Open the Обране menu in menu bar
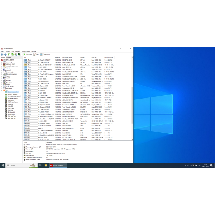 18,52
